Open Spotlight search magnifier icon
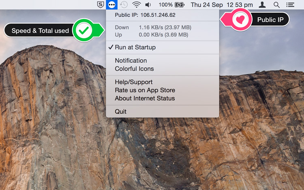Screen dimensions: 304x190 point(276,5)
